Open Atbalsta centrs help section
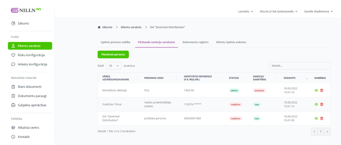This screenshot has width=341, height=145. pos(28,128)
